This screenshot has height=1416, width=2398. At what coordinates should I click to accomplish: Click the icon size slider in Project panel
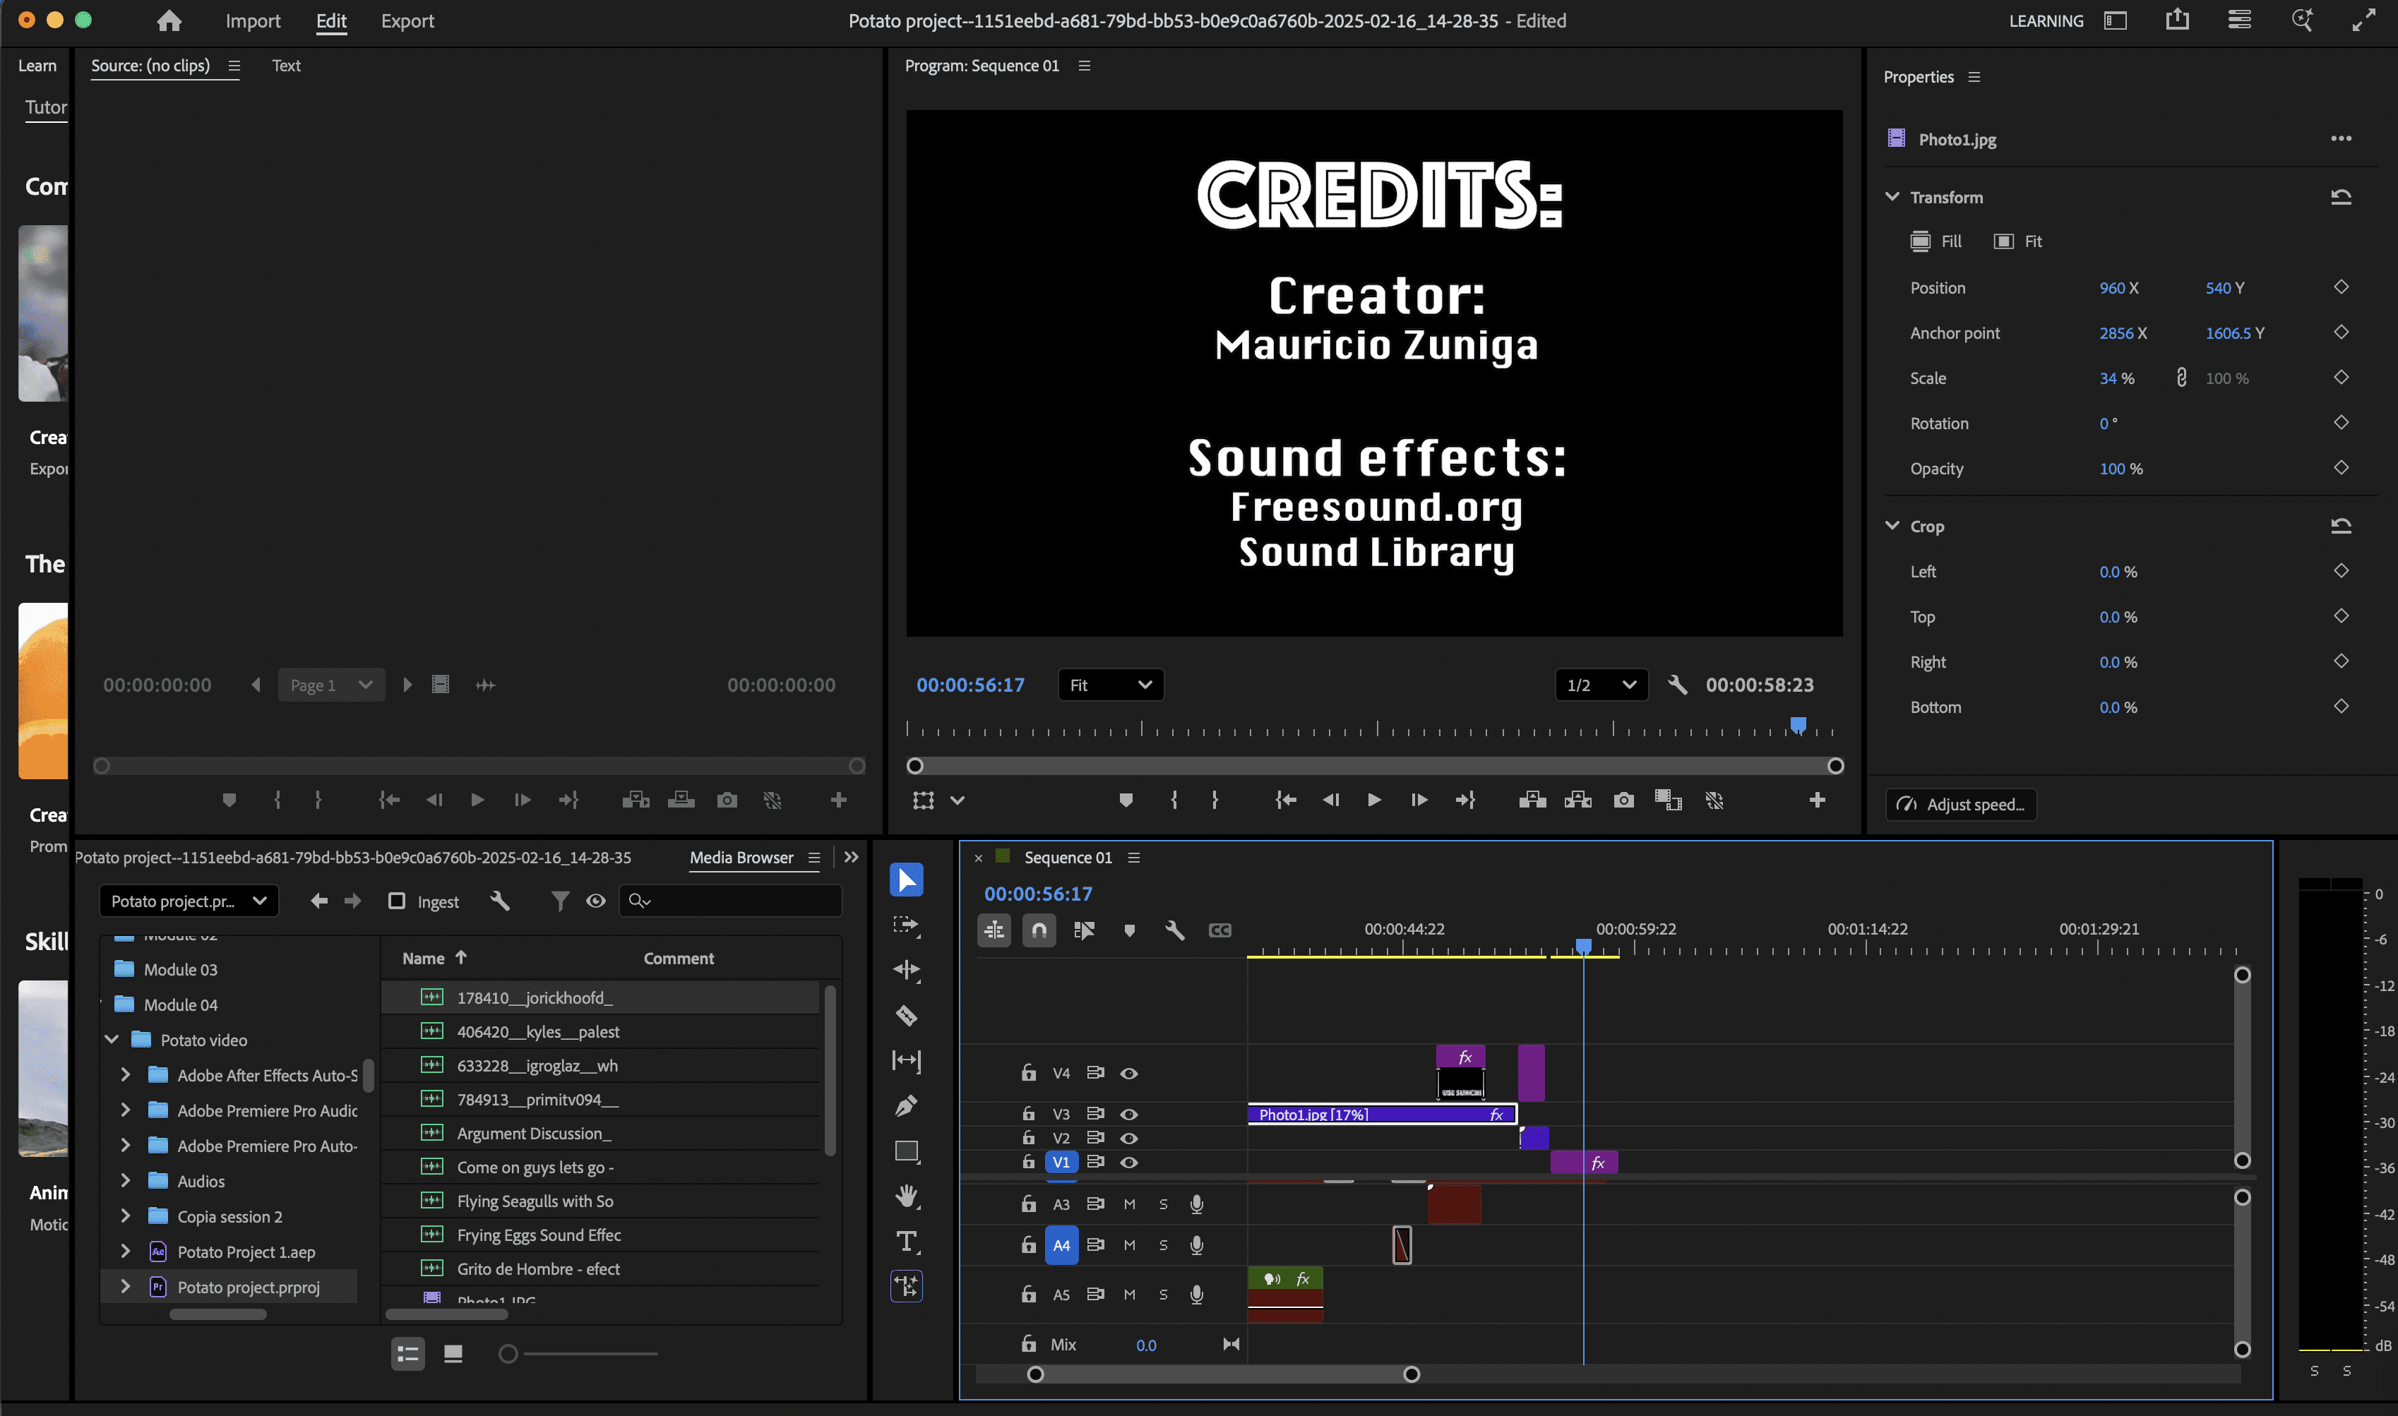coord(508,1353)
